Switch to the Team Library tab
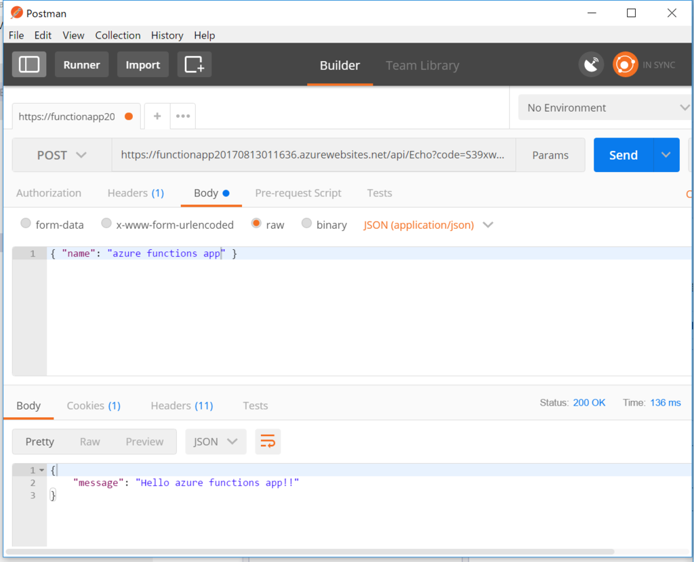Viewport: 694px width, 562px height. tap(422, 66)
